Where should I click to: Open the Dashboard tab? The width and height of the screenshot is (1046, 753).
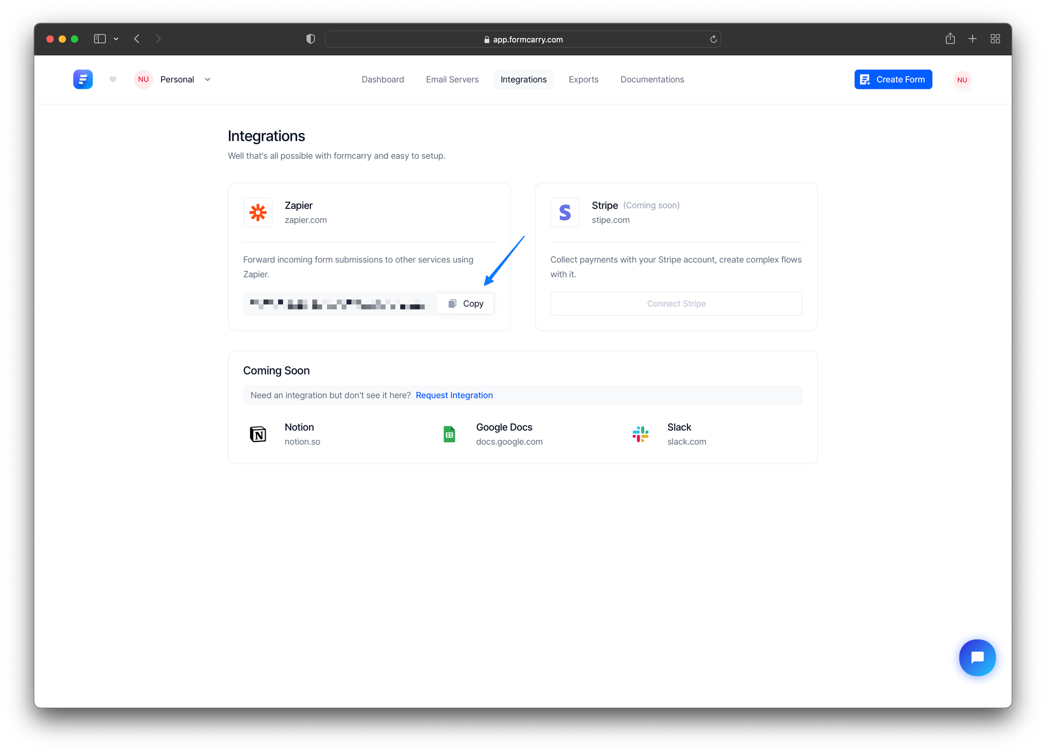[383, 79]
